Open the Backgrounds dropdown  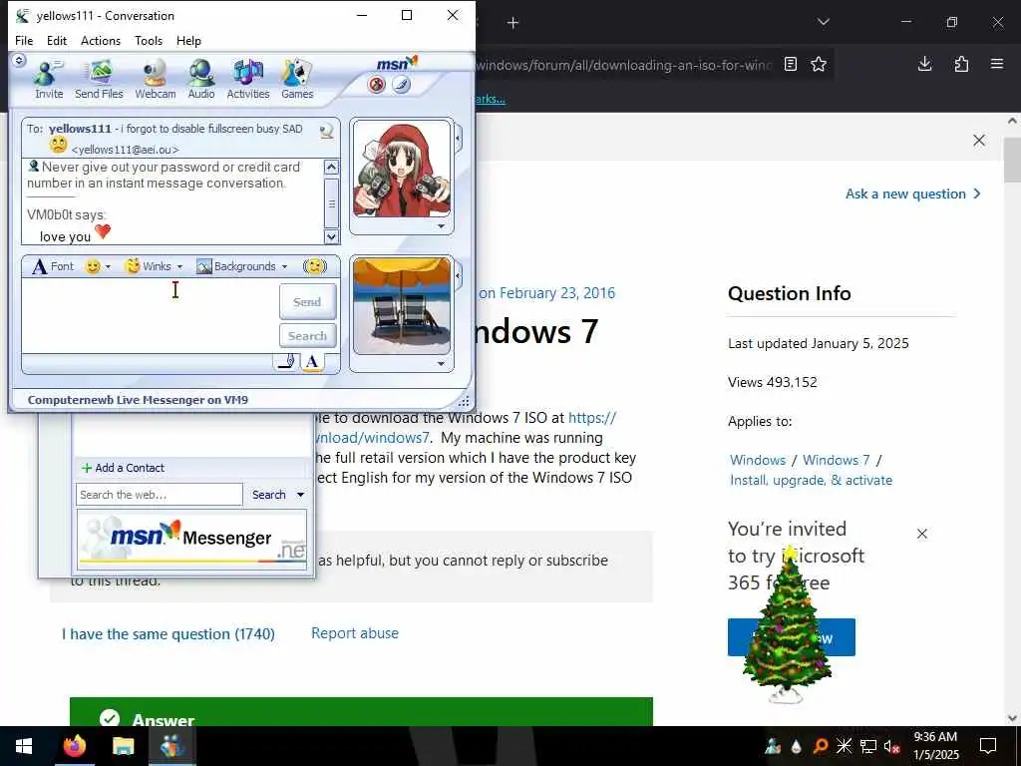(x=241, y=266)
